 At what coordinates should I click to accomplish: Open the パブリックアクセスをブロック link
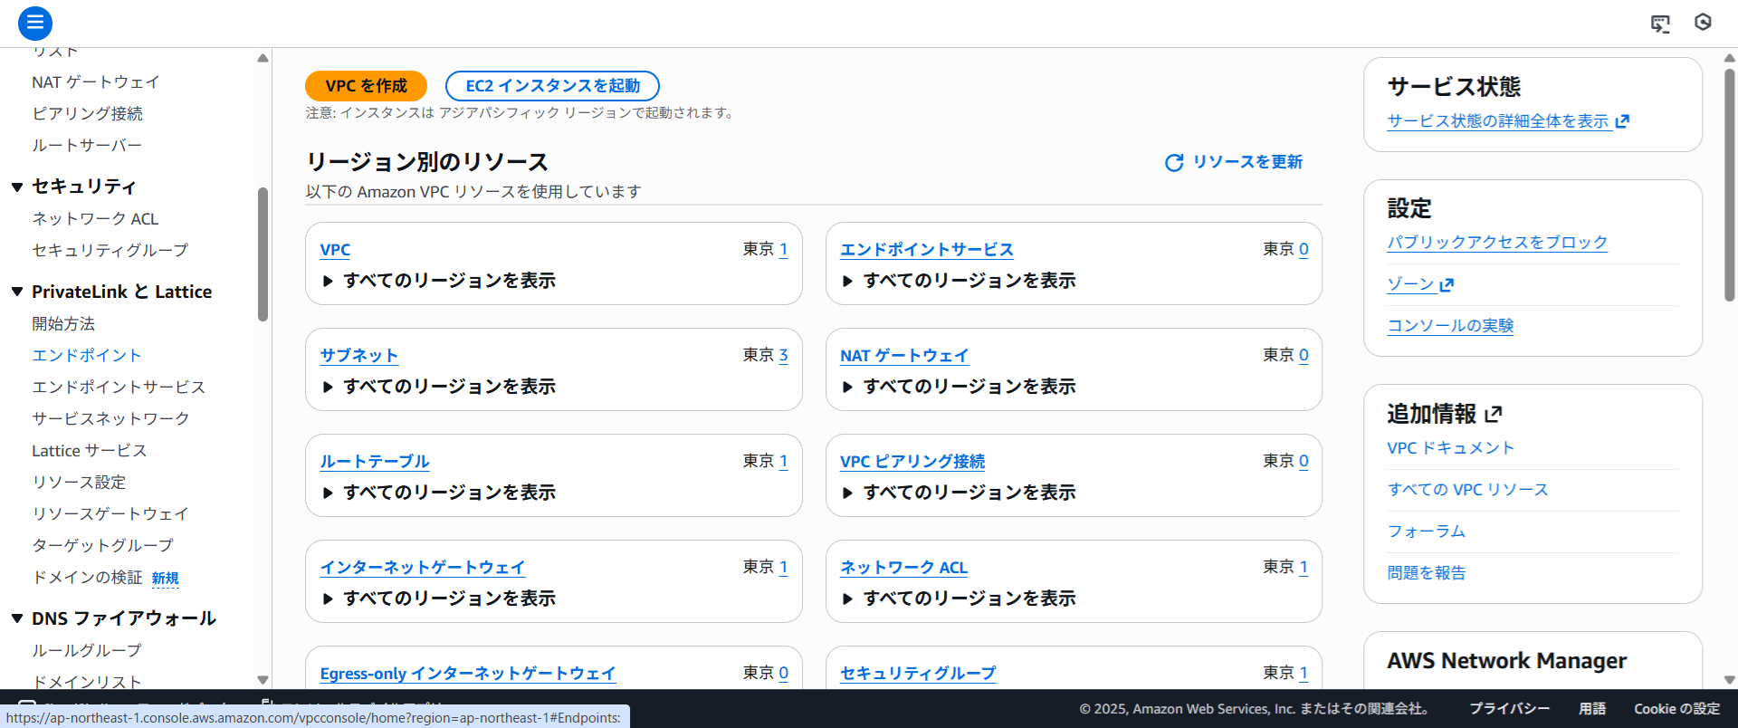coord(1496,243)
